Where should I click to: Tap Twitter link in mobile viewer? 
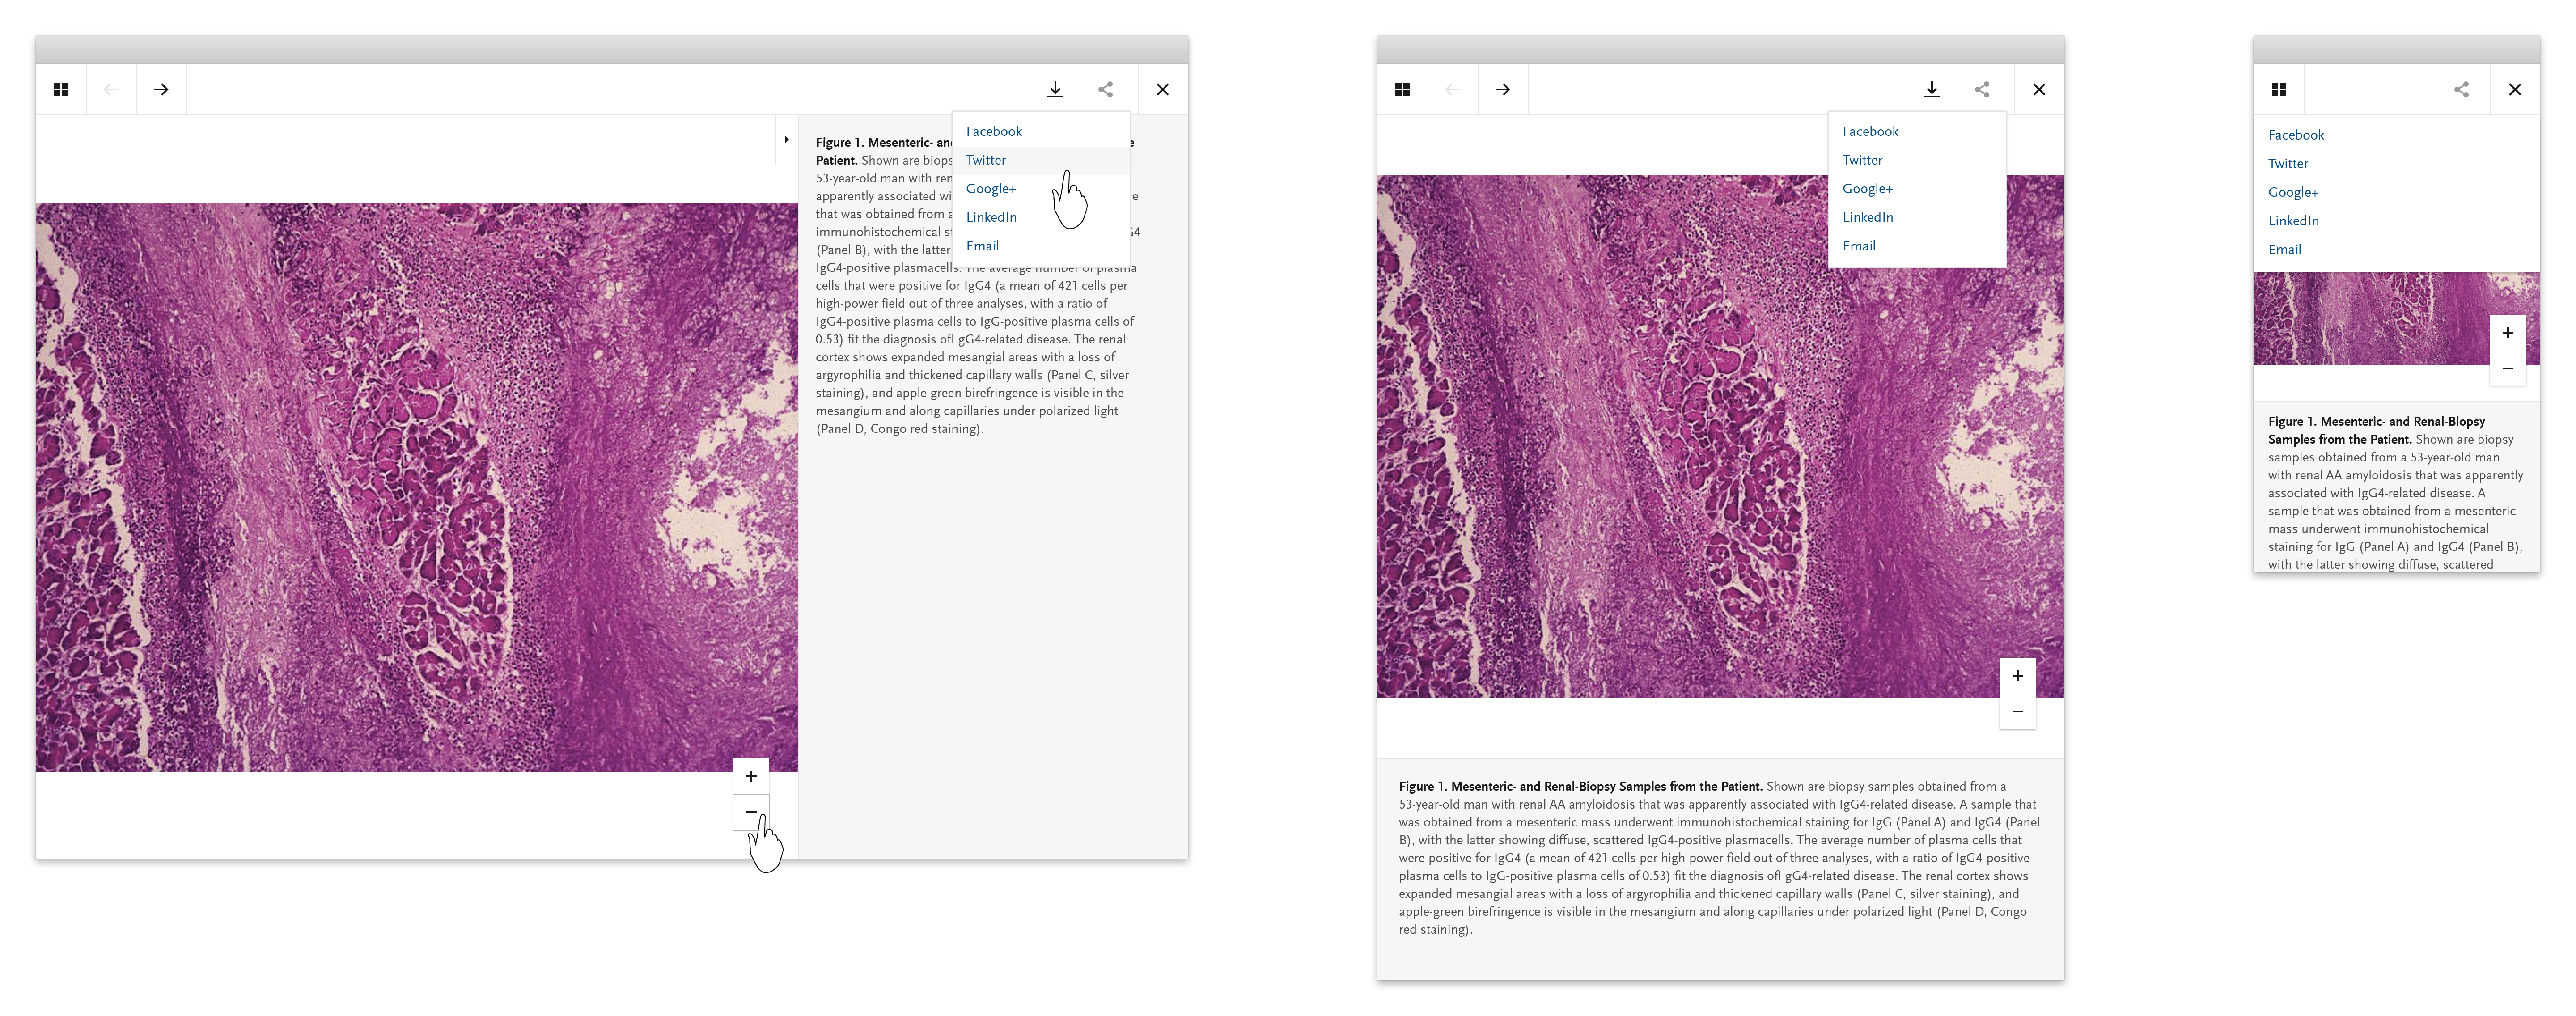tap(2288, 164)
